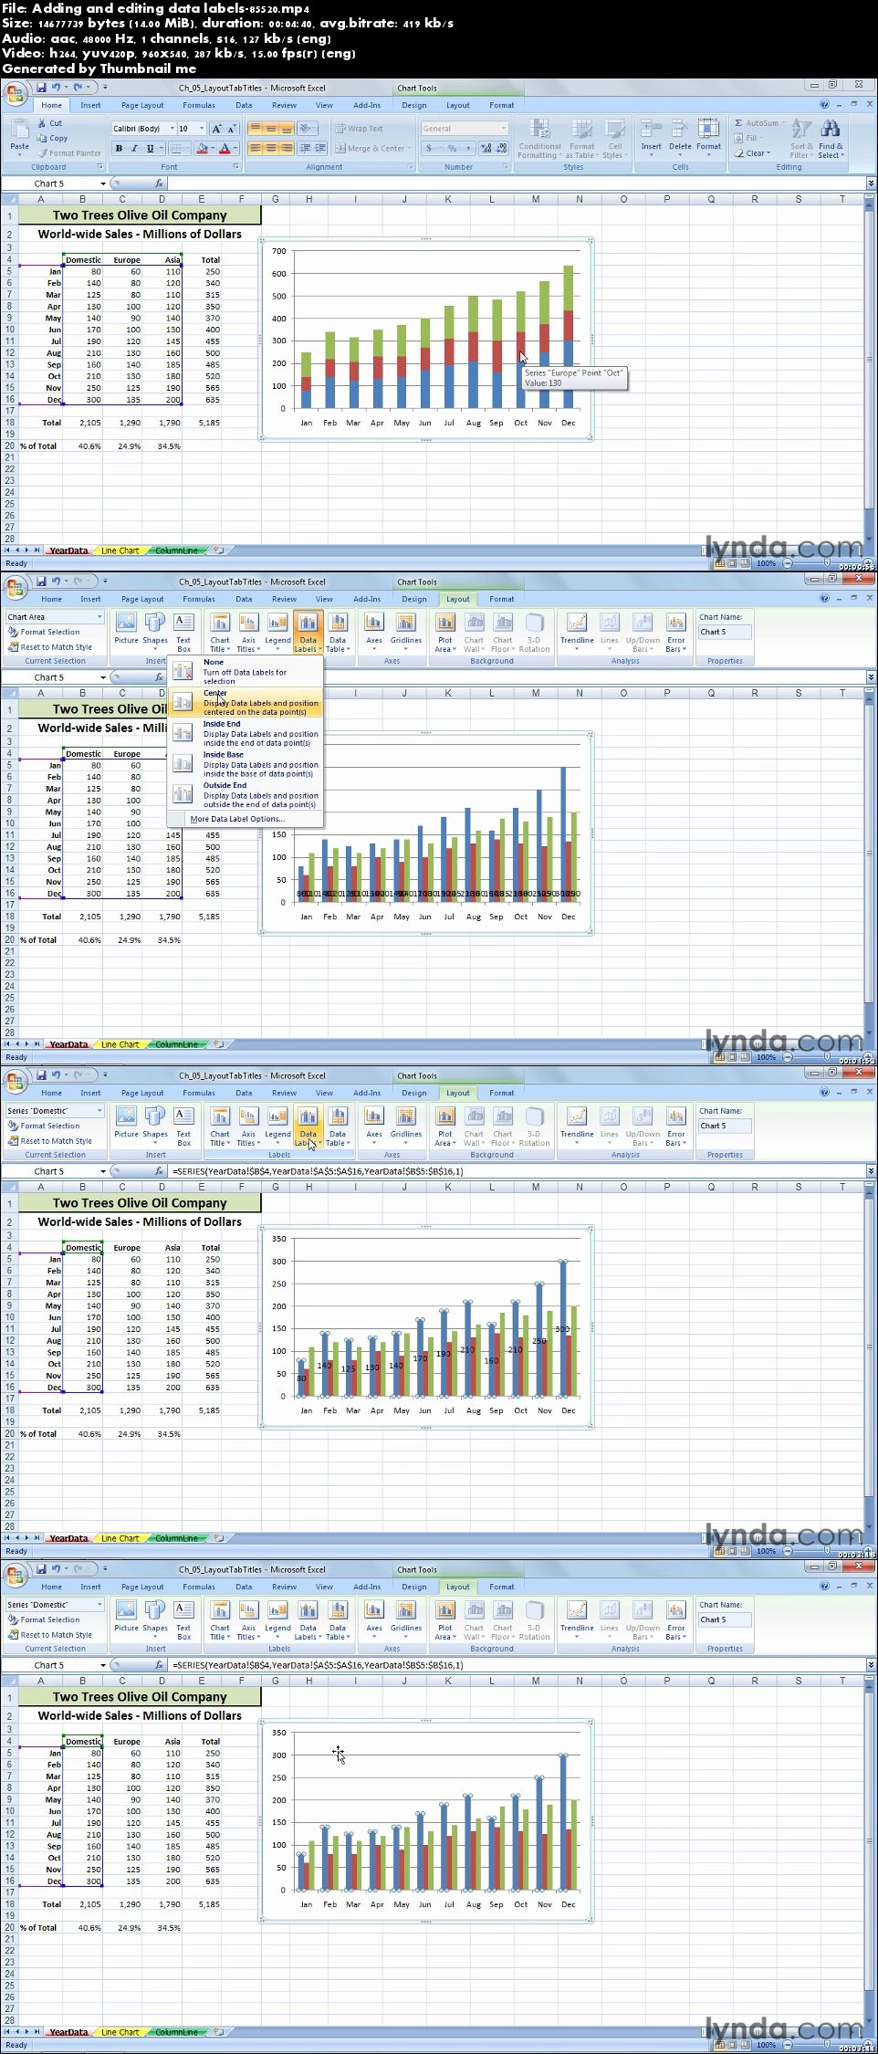Viewport: 878px width, 2054px height.
Task: Choose the Inside Base data labels option
Action: point(246,764)
